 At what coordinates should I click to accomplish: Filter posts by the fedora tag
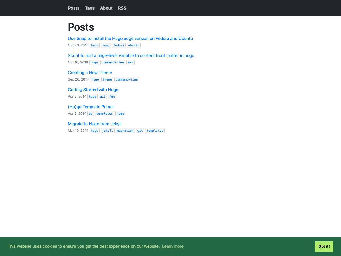pos(119,45)
